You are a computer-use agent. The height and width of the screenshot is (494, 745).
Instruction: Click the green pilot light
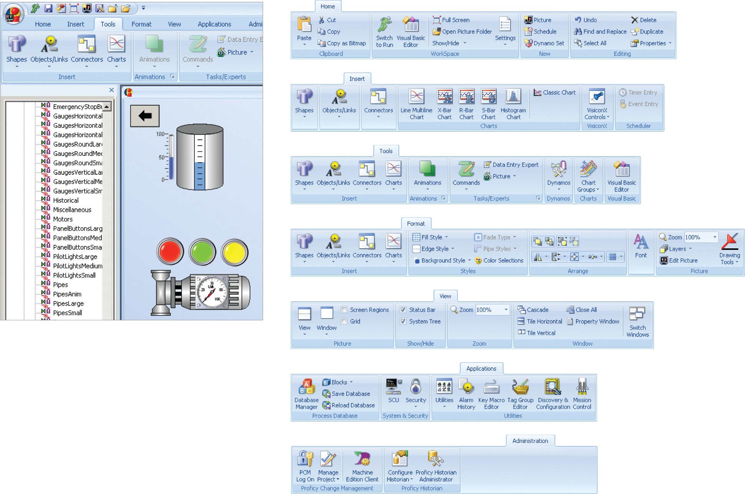point(202,252)
